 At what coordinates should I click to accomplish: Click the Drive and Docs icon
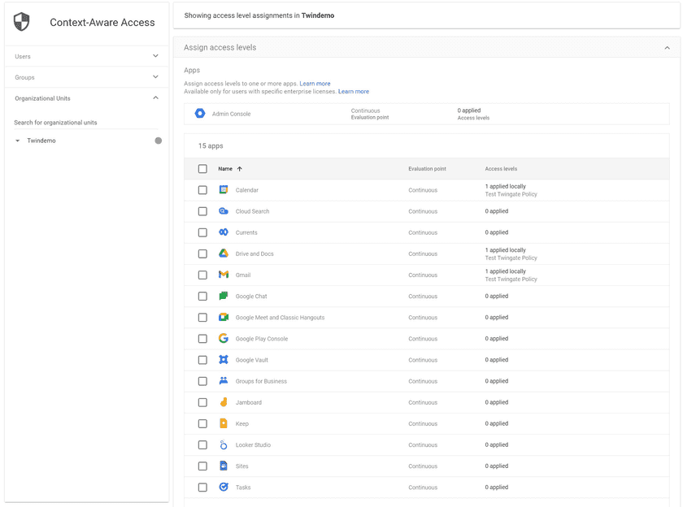[x=224, y=253]
